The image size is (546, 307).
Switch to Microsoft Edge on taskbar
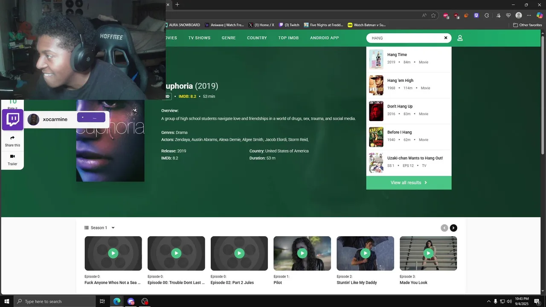click(116, 301)
